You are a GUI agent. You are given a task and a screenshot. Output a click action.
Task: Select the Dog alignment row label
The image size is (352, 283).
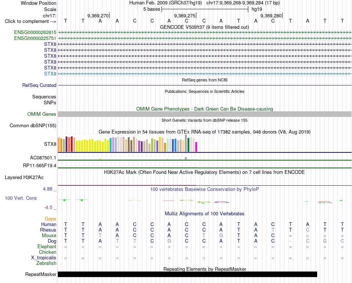(52, 241)
